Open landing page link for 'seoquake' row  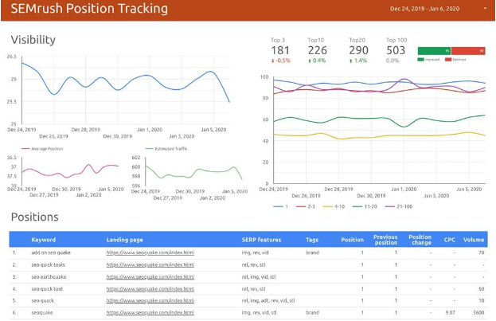click(150, 313)
